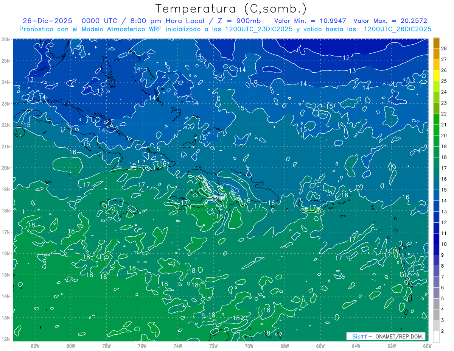This screenshot has height=351, width=454.
Task: Click the 20N latitude axis label
Action: [6, 168]
